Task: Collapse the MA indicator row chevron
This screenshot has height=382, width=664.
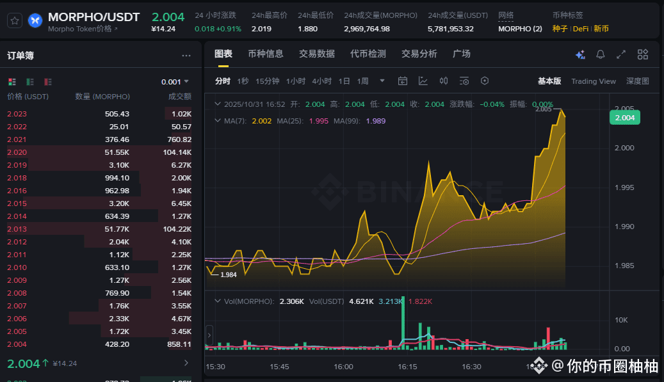Action: tap(218, 120)
